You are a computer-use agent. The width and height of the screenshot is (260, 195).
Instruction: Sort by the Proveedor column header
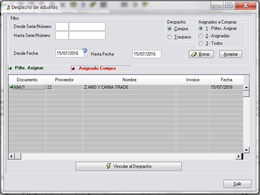pyautogui.click(x=64, y=80)
